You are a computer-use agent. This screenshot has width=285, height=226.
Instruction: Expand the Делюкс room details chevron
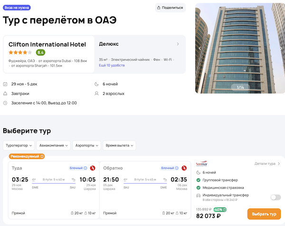coord(178,44)
